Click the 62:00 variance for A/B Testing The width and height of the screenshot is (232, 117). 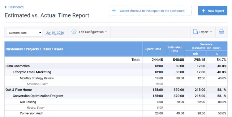[x=201, y=102]
